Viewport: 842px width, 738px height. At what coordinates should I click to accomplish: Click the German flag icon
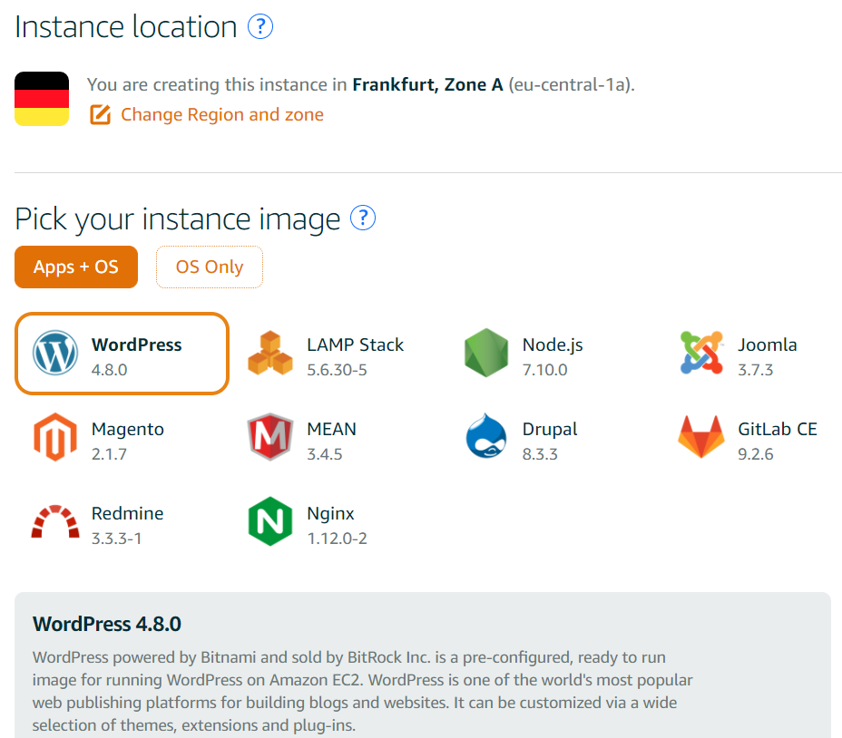coord(42,99)
